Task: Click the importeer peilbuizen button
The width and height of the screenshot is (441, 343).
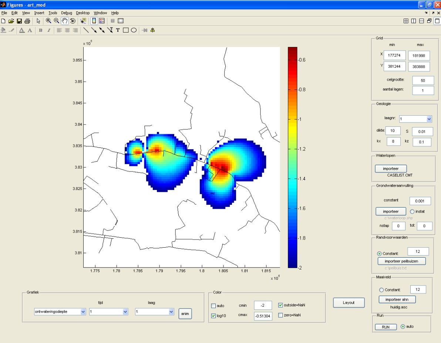Action: (401, 261)
